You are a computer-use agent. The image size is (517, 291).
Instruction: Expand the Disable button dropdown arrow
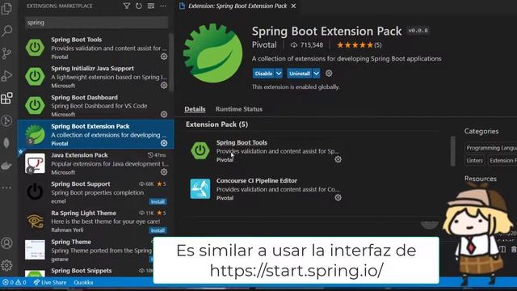[279, 74]
